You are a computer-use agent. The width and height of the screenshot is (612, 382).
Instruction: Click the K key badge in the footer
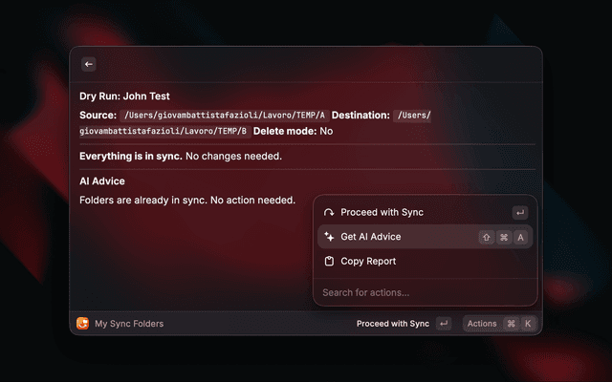527,324
